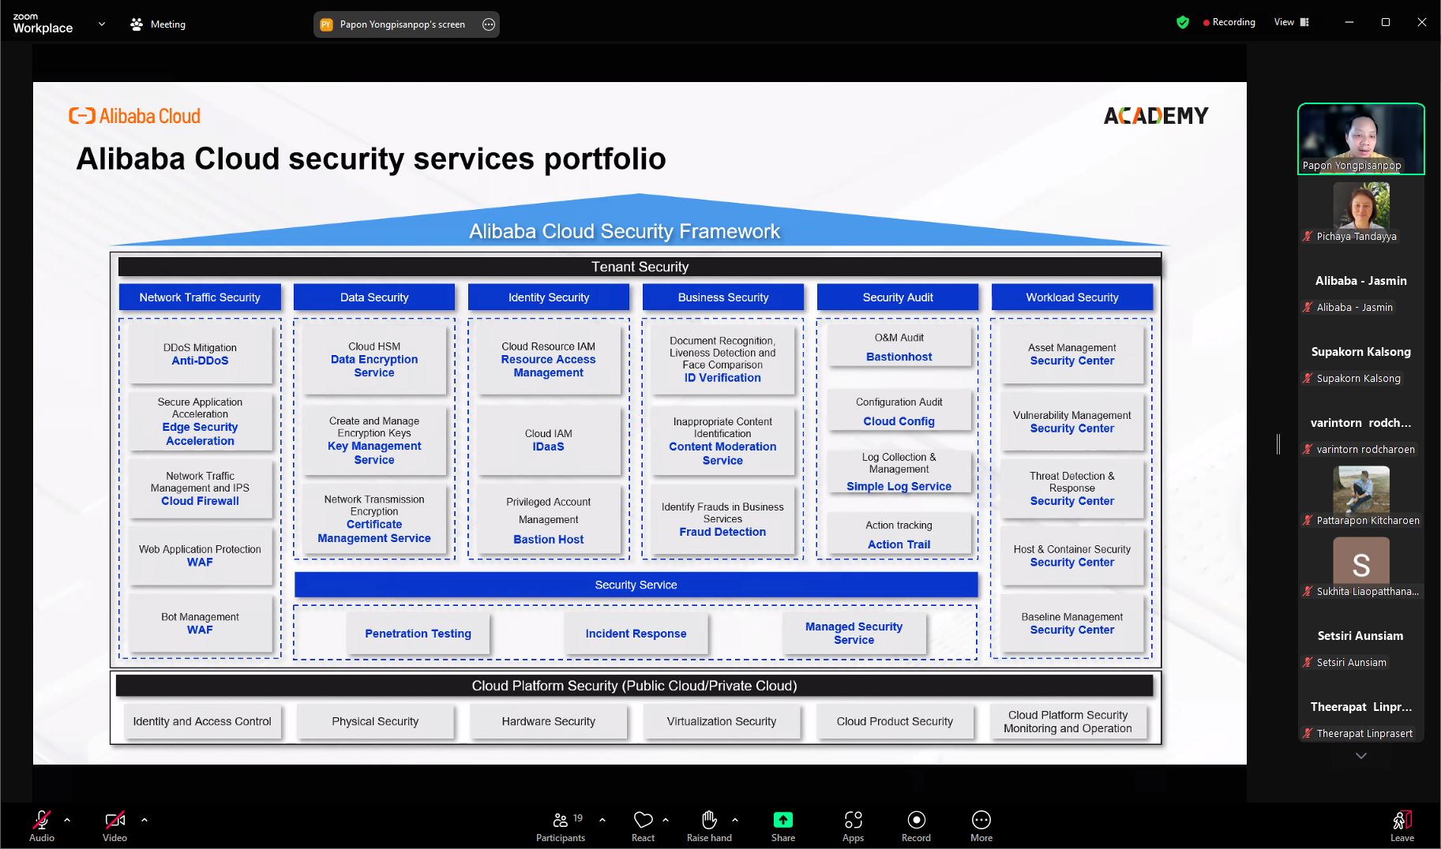Expand the Audio options chevron
The image size is (1441, 849).
tap(66, 819)
